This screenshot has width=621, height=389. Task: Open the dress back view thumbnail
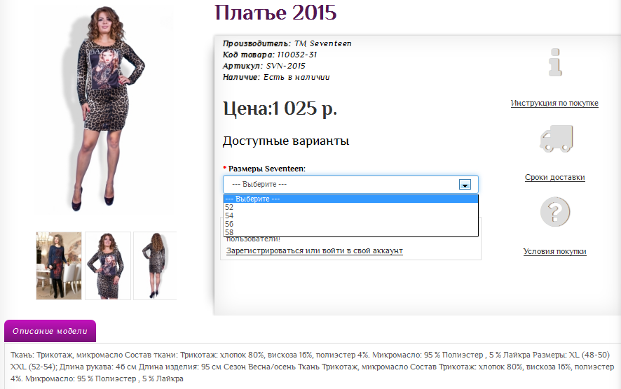pos(155,266)
